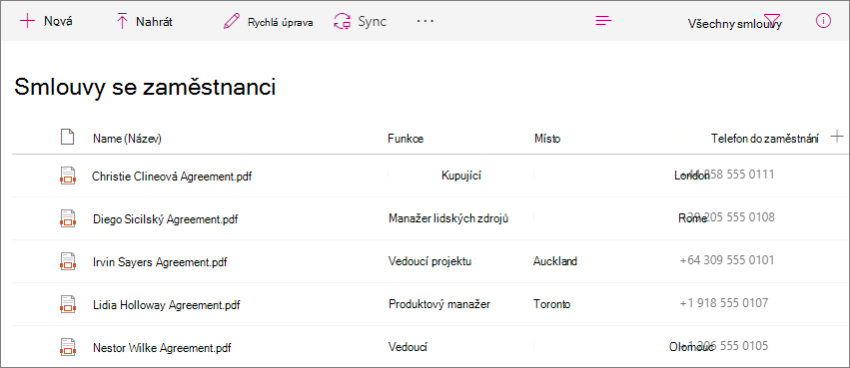
Task: Click the Toronto location cell
Action: pyautogui.click(x=551, y=304)
